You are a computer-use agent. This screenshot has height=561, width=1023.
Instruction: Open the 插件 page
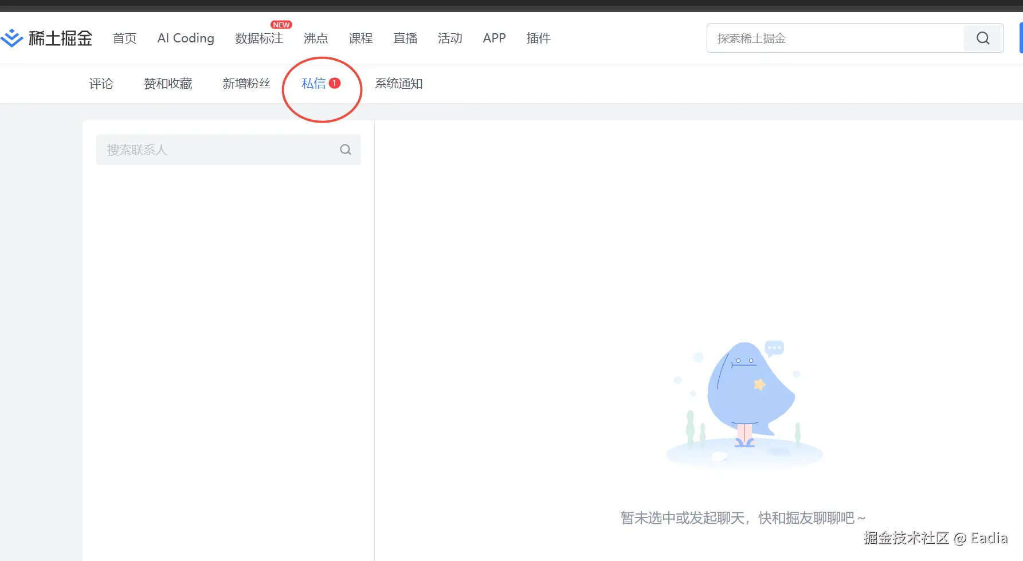click(538, 38)
